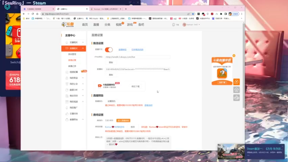Click the shield icon beside 我的公会
288x162 pixels.
(x=67, y=84)
